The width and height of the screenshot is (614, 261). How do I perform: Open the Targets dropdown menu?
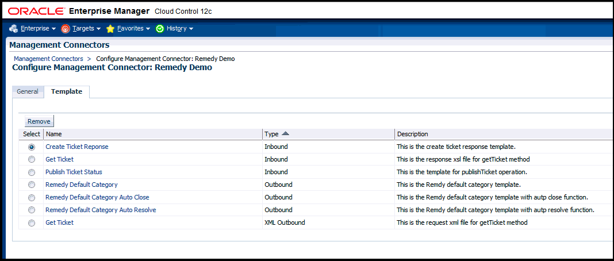click(x=87, y=29)
